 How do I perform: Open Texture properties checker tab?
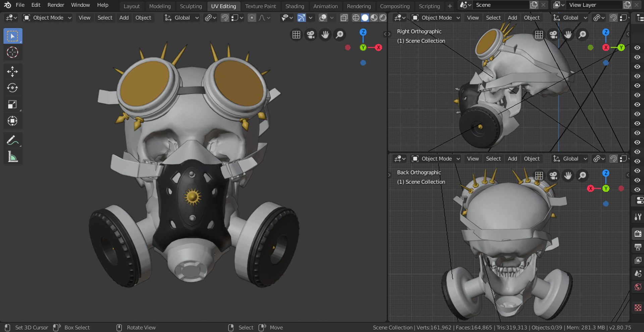tap(638, 308)
